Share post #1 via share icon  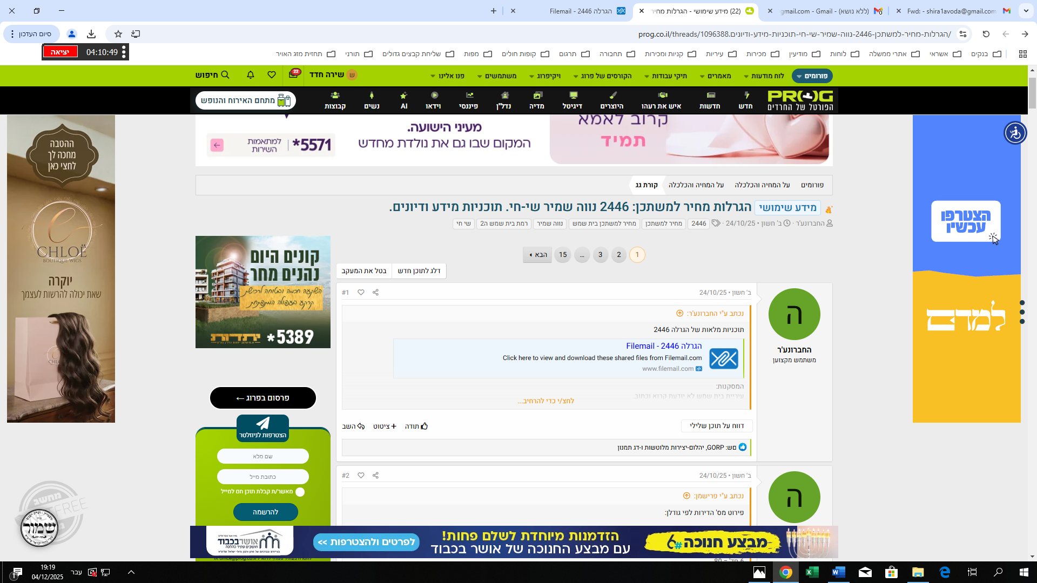[375, 293]
